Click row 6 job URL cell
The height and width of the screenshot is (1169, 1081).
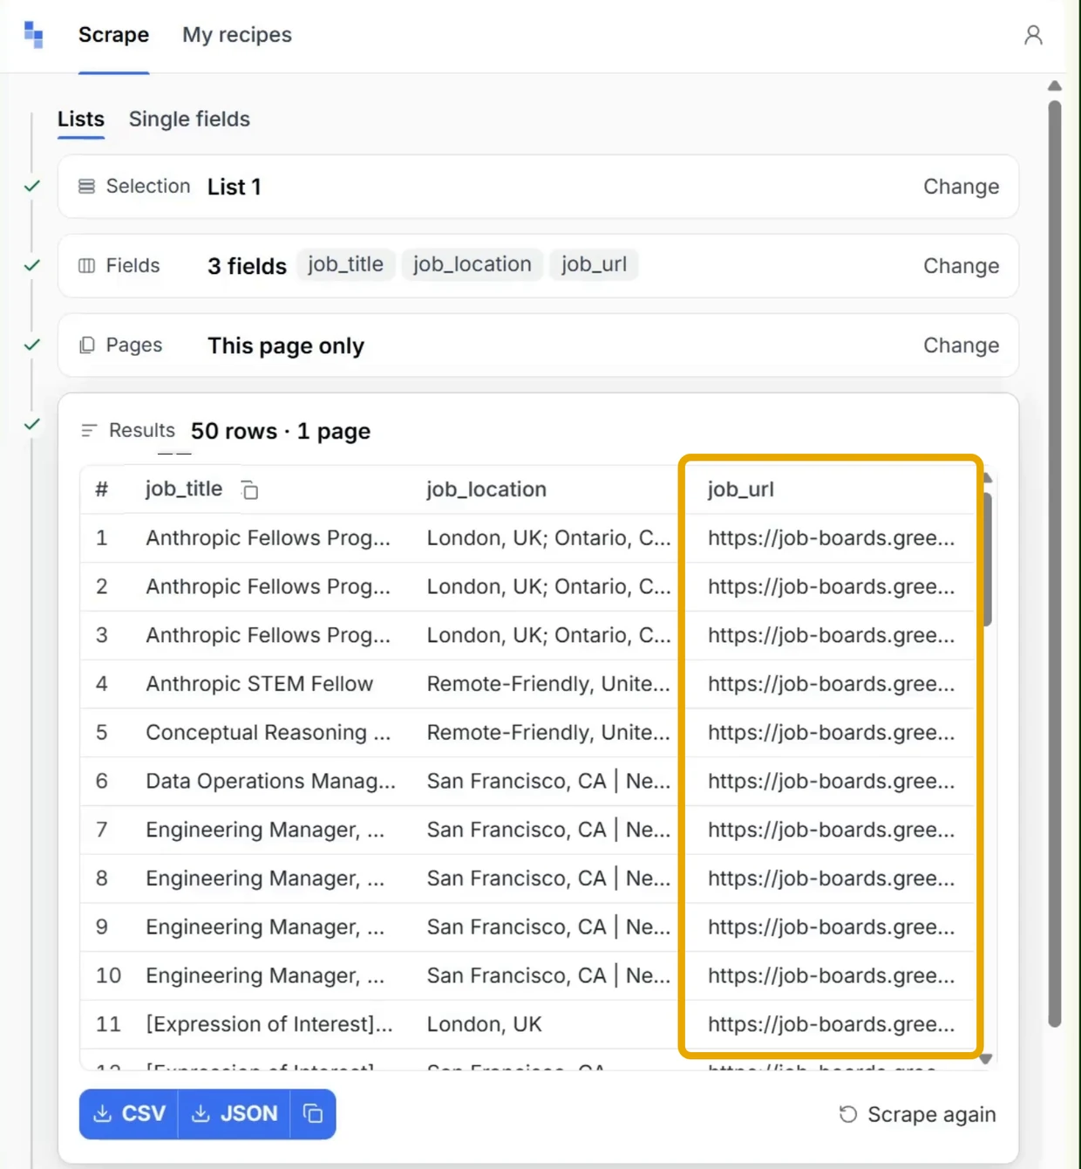tap(831, 782)
